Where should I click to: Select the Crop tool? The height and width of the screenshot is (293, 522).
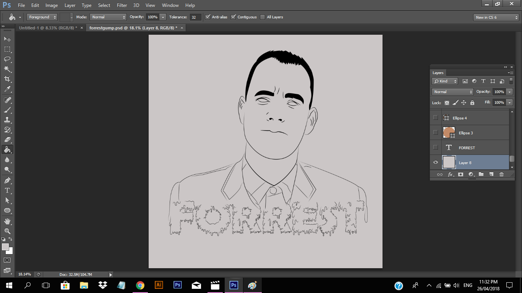pyautogui.click(x=7, y=78)
